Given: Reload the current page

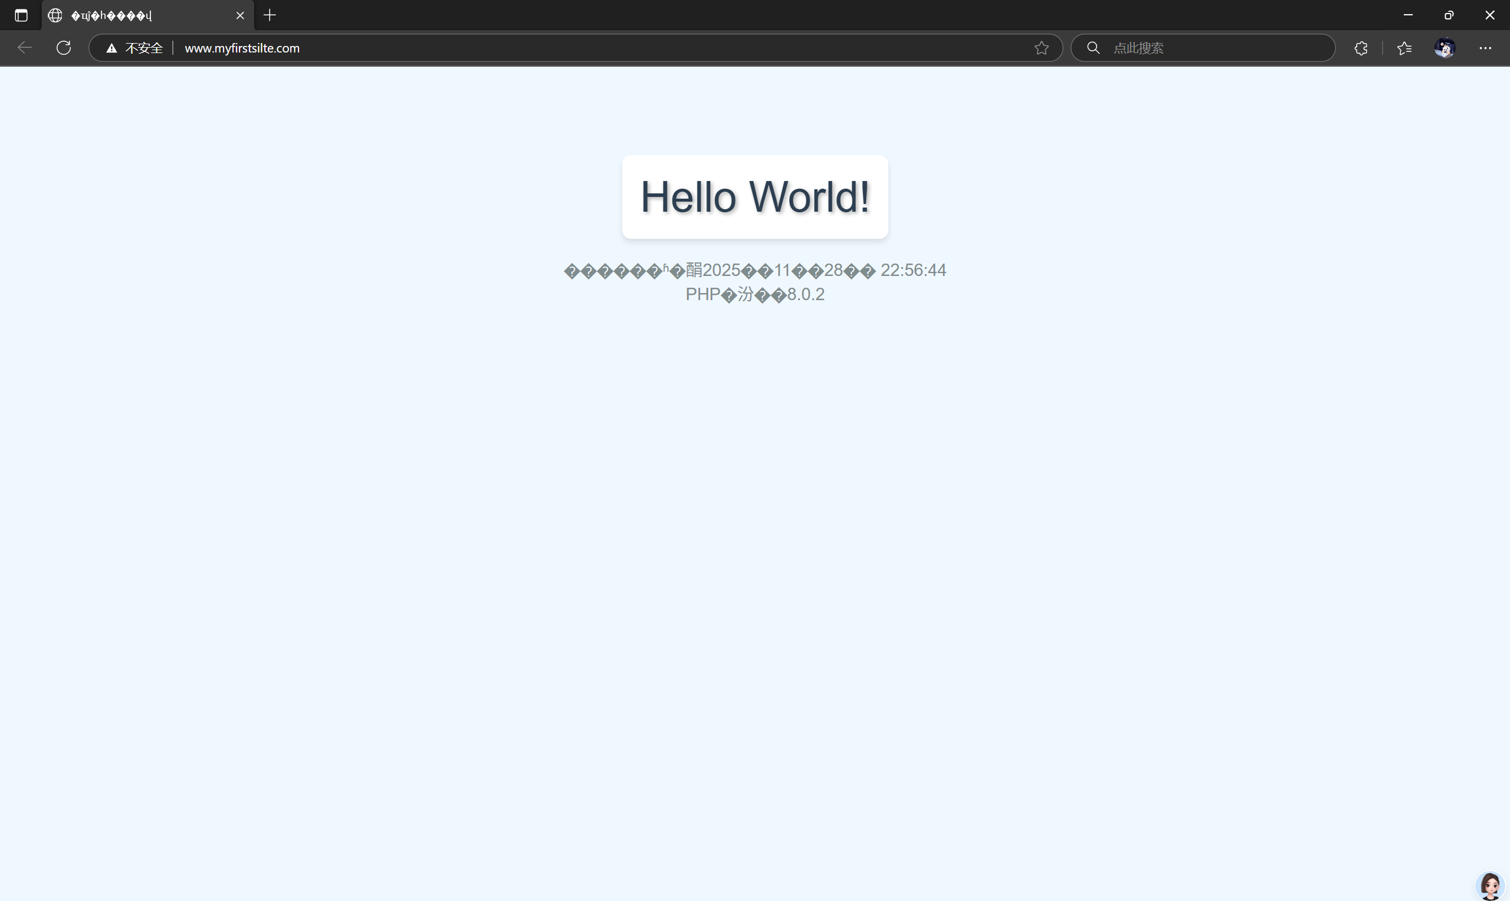Looking at the screenshot, I should [x=63, y=47].
